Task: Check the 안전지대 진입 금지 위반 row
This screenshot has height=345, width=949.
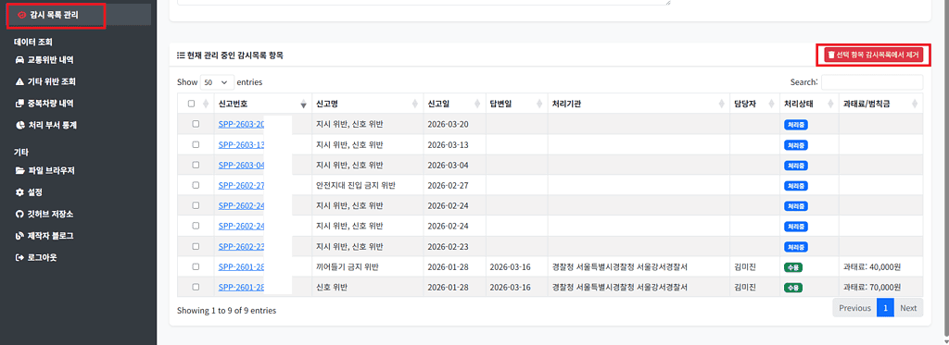Action: (196, 185)
